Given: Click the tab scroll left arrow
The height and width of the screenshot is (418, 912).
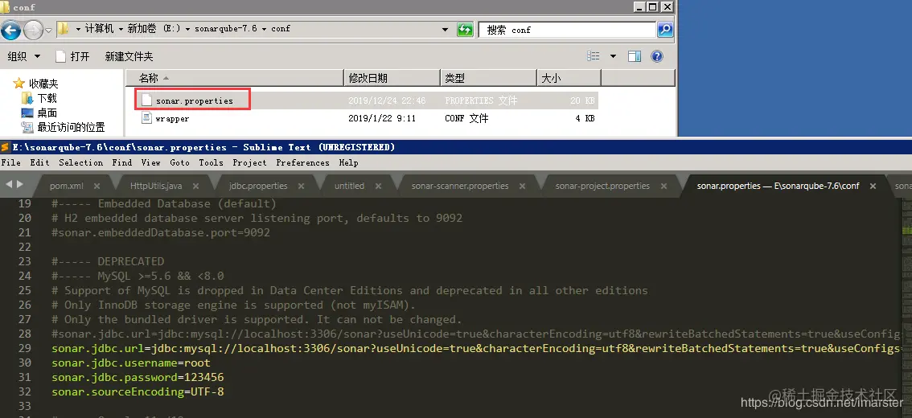Looking at the screenshot, I should (10, 184).
